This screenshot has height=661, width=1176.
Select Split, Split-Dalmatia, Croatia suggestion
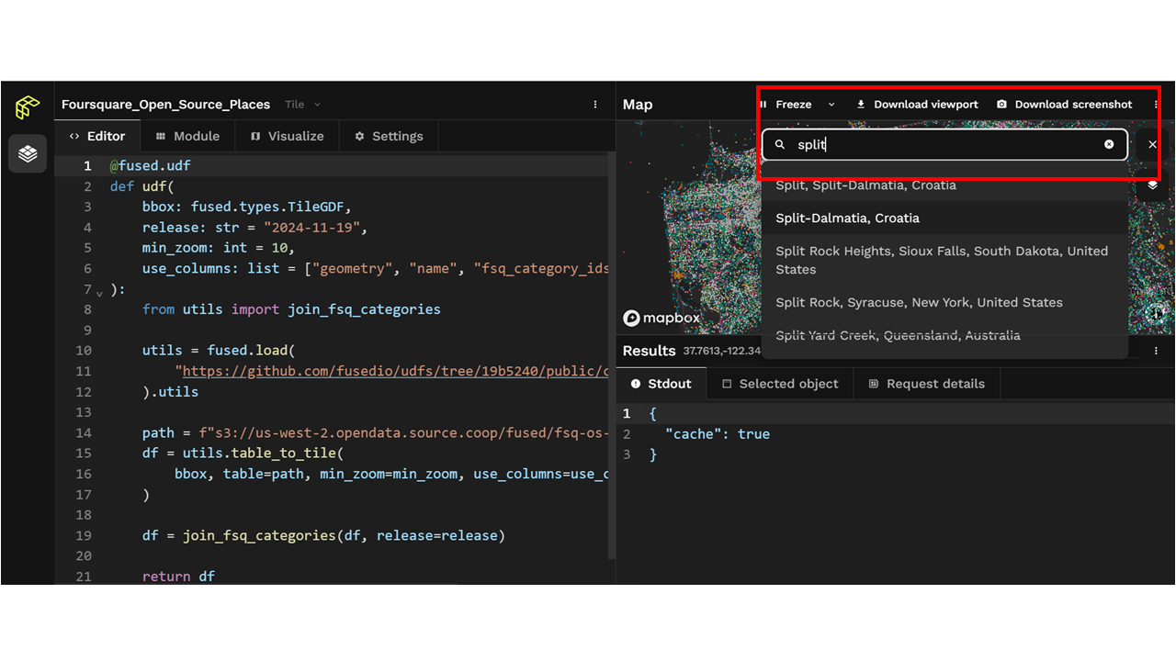tap(944, 186)
